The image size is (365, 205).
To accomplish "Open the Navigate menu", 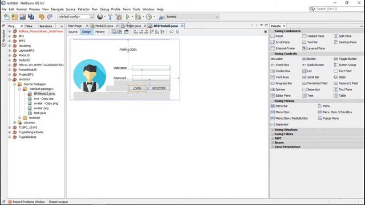I will click(x=57, y=9).
